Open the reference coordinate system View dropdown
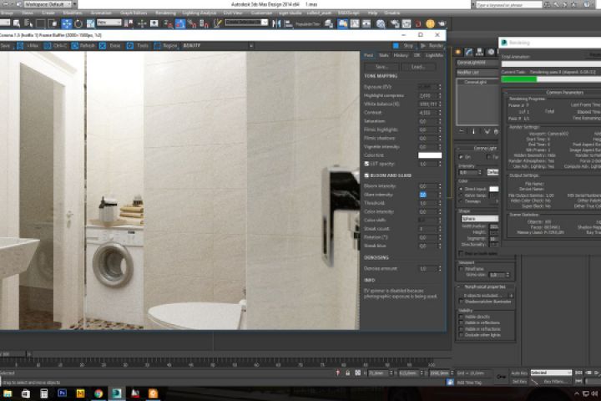 pyautogui.click(x=109, y=23)
